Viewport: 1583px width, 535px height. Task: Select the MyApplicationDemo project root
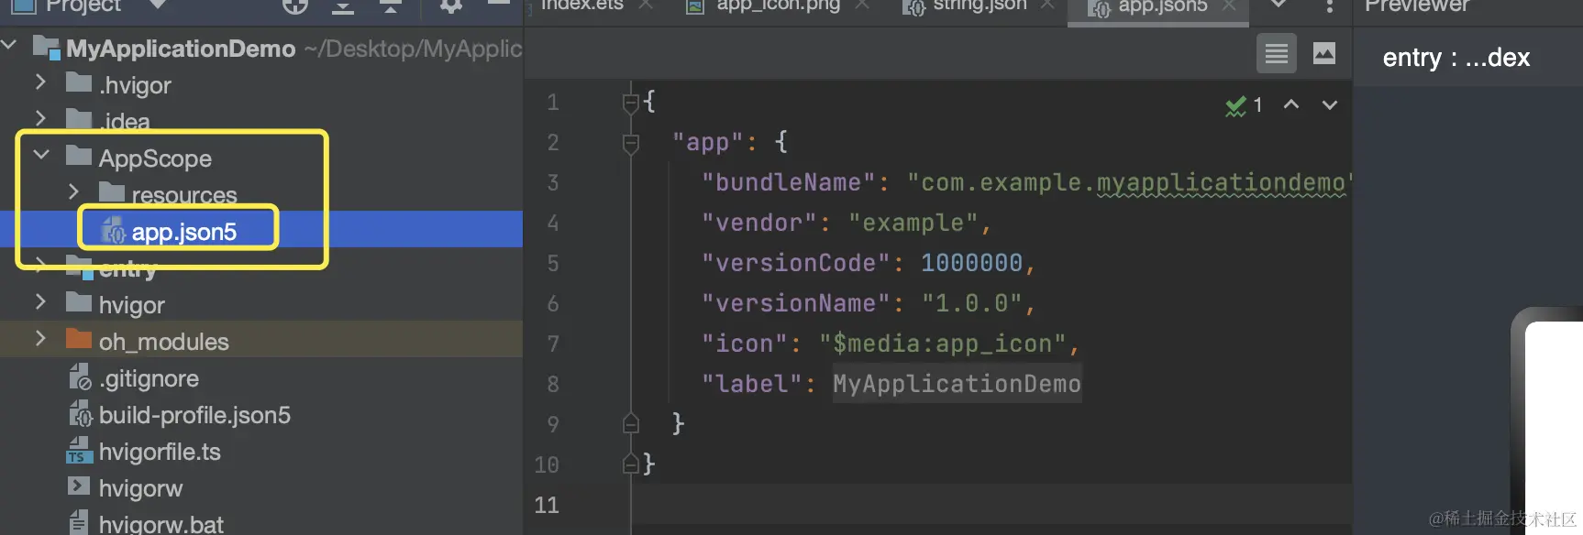(x=181, y=49)
